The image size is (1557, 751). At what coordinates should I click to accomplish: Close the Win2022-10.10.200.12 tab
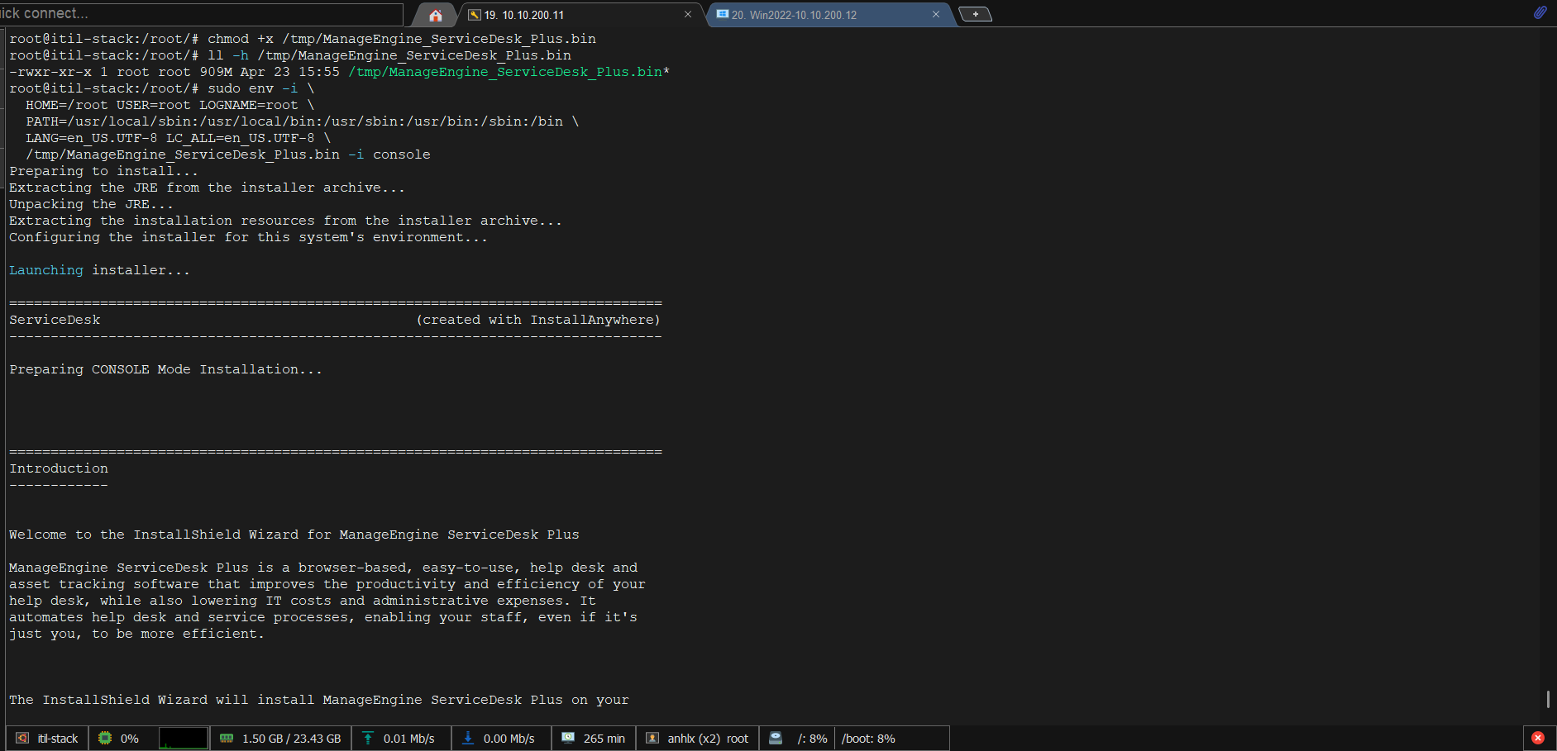(936, 15)
